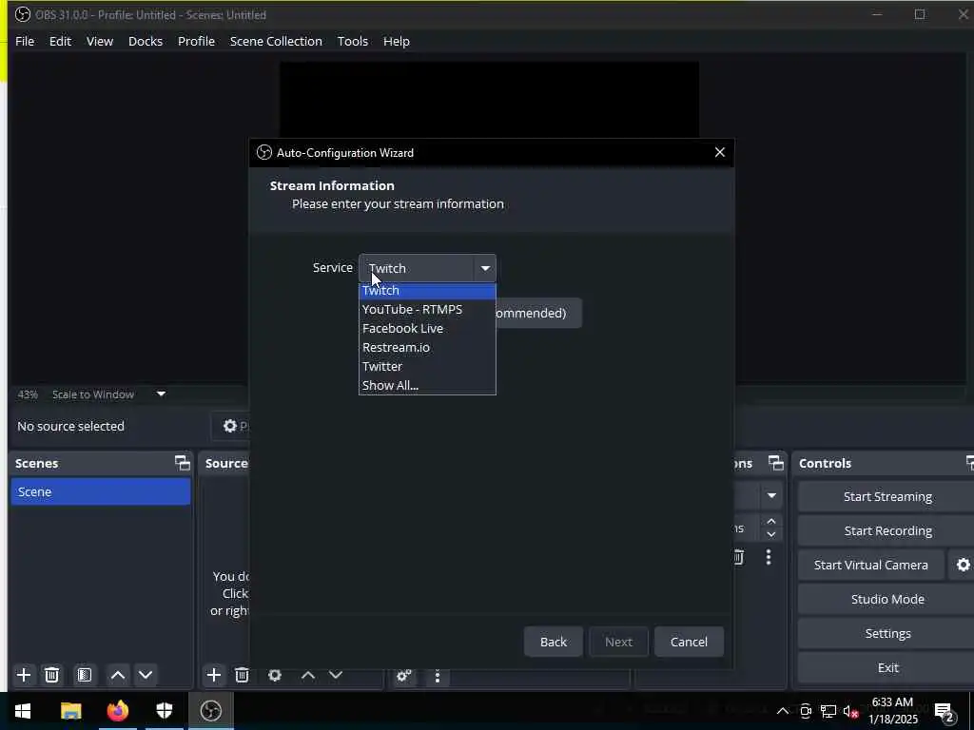Add a new scene with plus icon
Image resolution: width=974 pixels, height=730 pixels.
[24, 675]
